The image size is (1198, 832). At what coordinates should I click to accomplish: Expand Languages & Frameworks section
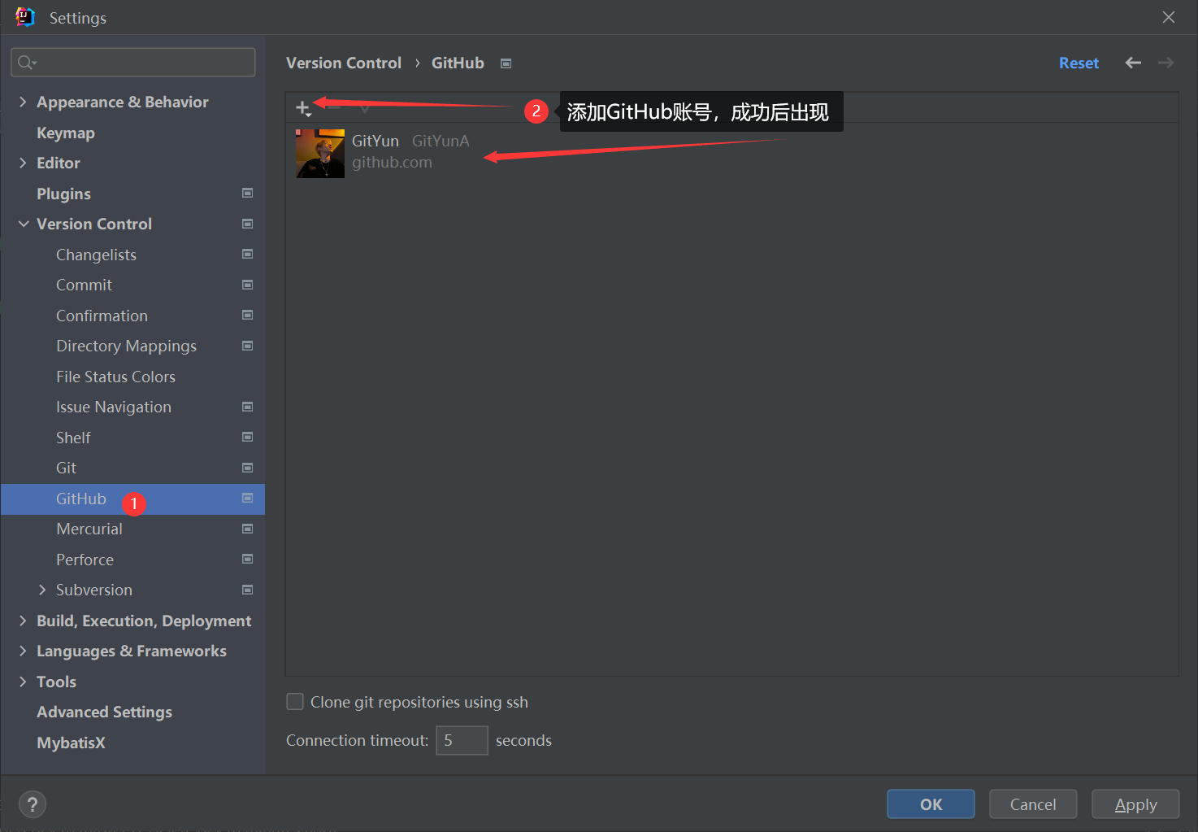23,651
